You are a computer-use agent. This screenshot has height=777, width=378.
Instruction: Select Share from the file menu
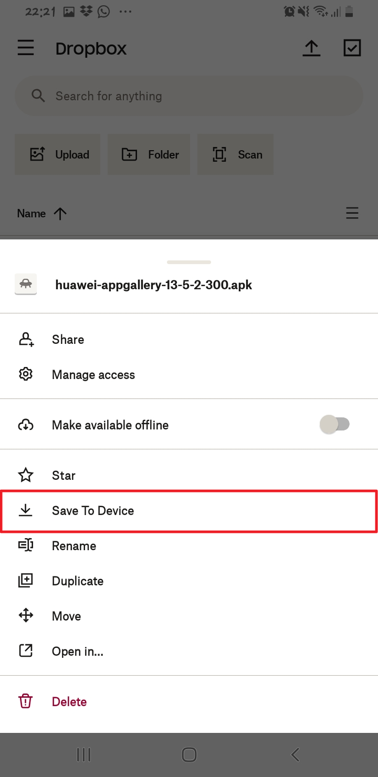(x=189, y=340)
